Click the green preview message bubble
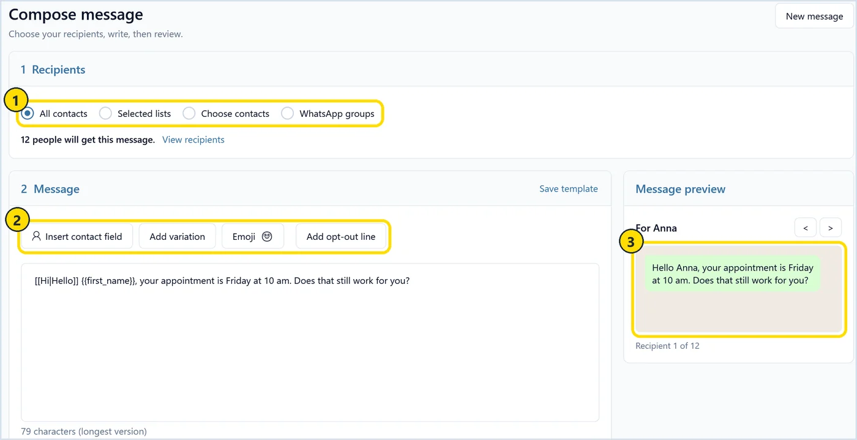857x440 pixels. (x=732, y=274)
